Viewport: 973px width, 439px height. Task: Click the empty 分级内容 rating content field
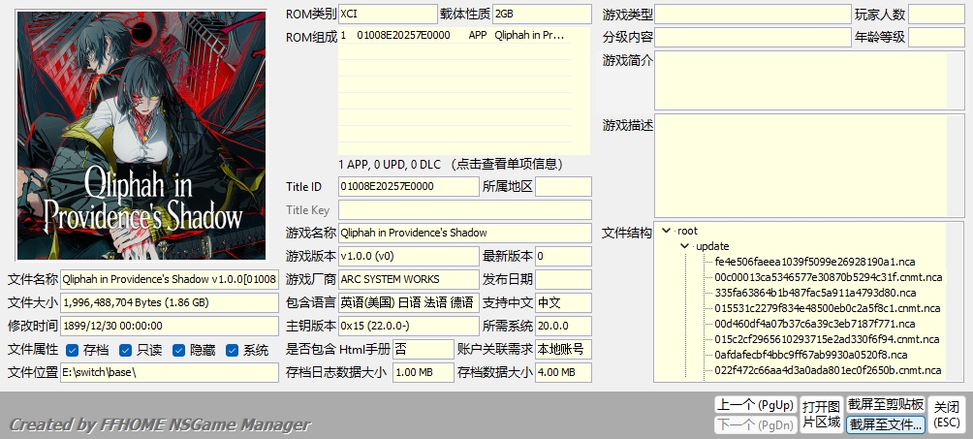click(753, 37)
